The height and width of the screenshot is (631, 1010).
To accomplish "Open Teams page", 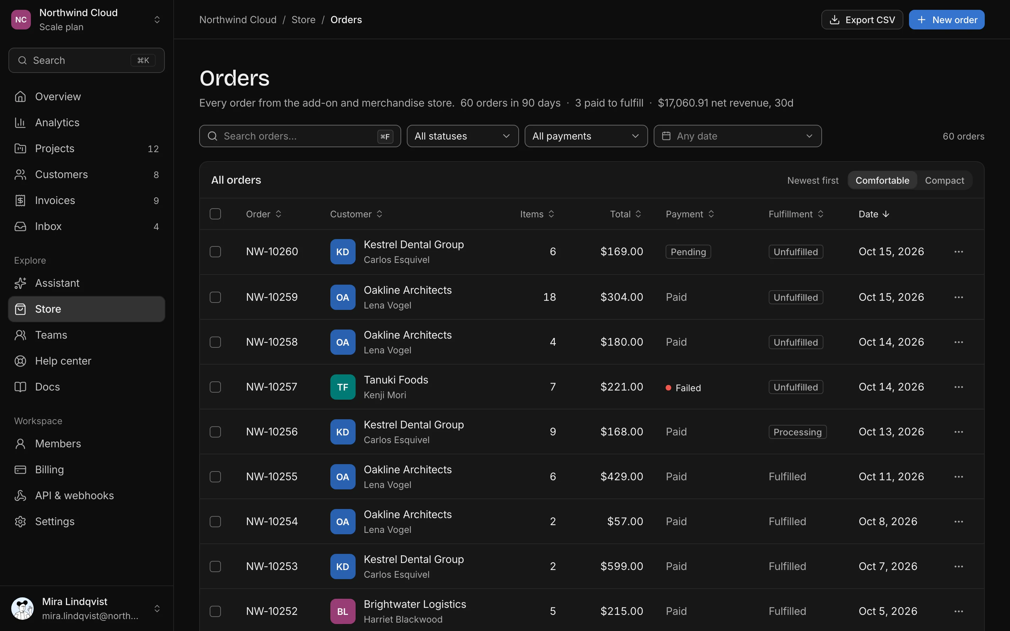I will (x=86, y=335).
